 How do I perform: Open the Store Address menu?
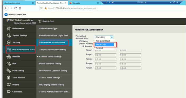[x=19, y=78]
